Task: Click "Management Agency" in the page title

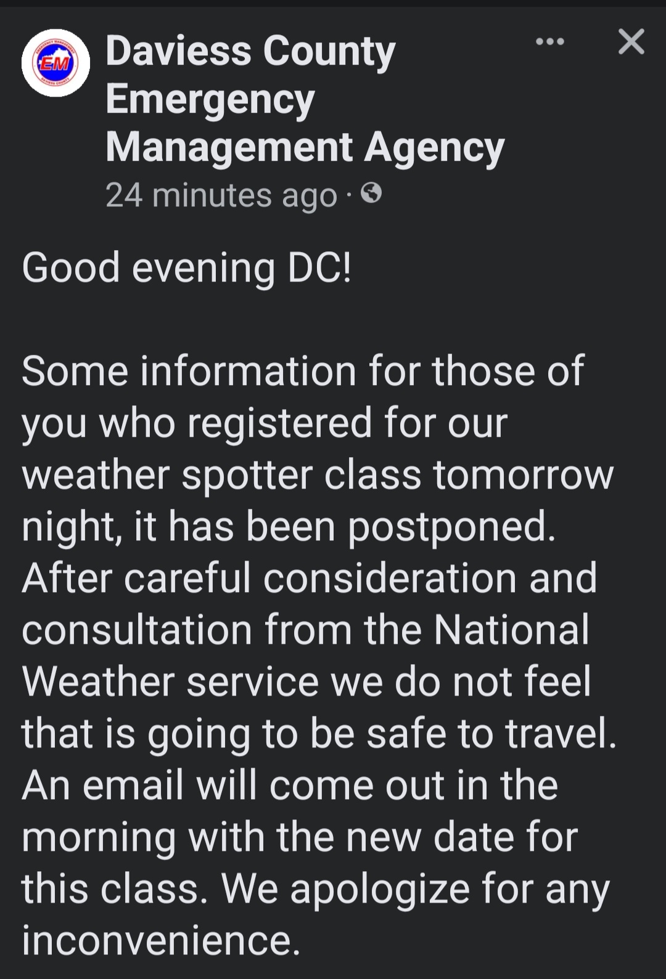Action: tap(305, 148)
